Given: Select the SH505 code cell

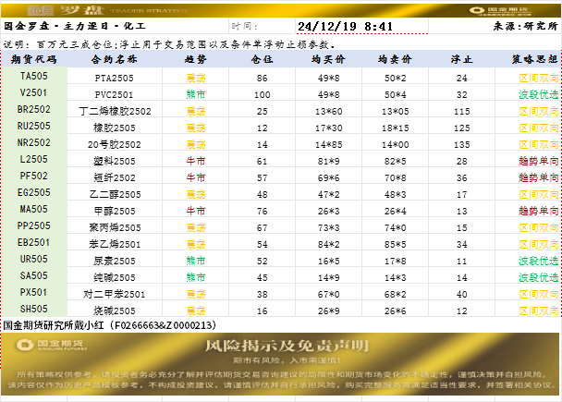Looking at the screenshot, I should [x=33, y=309].
